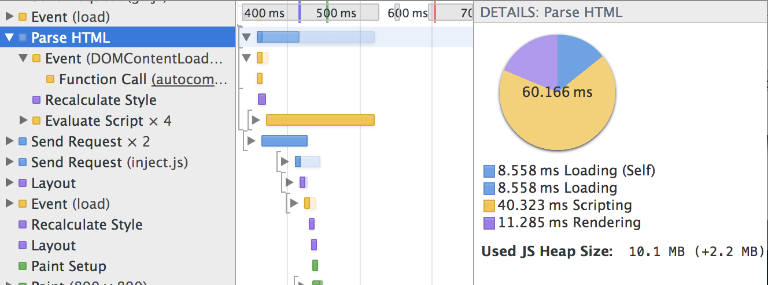Viewport: 768px width, 285px height.
Task: Open the Function Call autocom… source link
Action: (190, 80)
